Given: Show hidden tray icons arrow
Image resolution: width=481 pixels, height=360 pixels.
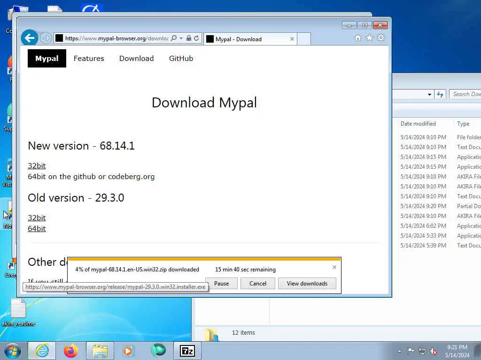Looking at the screenshot, I should (399, 351).
